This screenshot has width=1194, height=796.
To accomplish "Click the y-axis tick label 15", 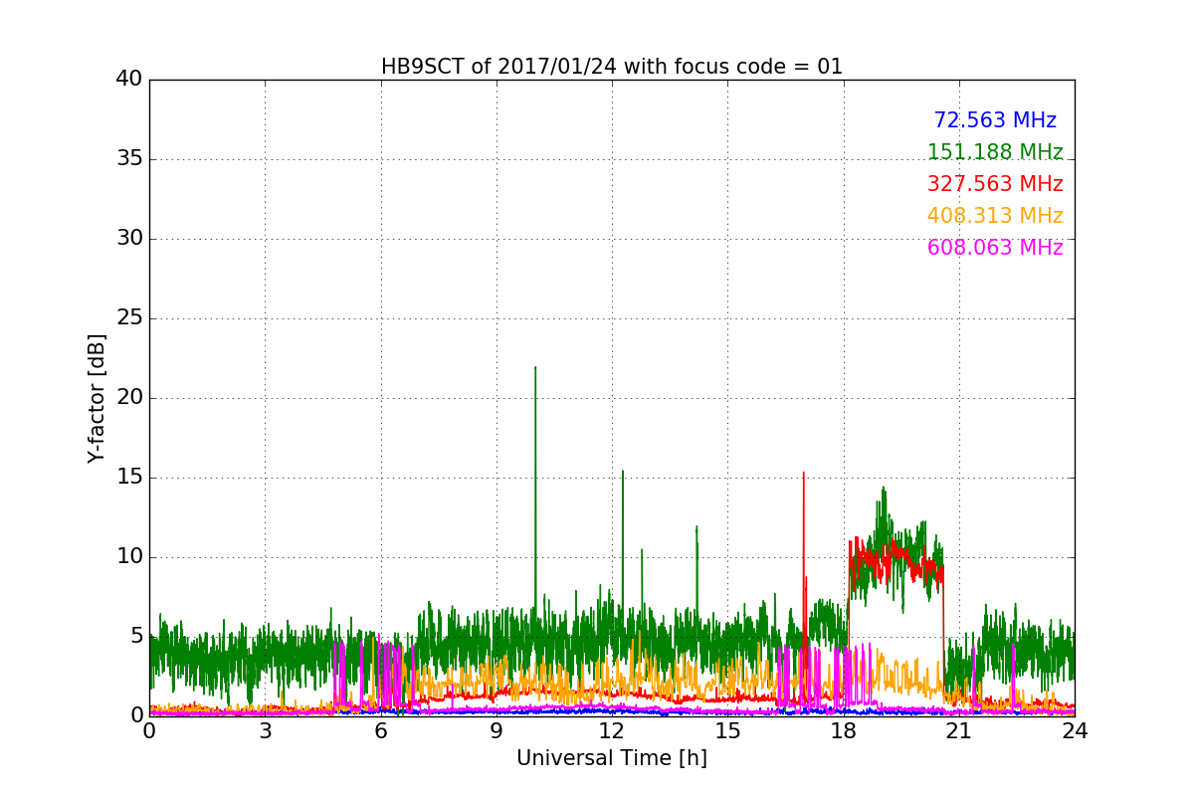I will pos(129,478).
